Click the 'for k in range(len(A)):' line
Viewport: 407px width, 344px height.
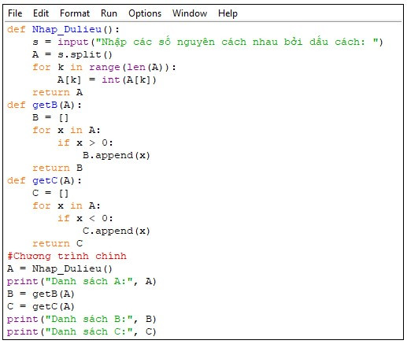point(104,67)
